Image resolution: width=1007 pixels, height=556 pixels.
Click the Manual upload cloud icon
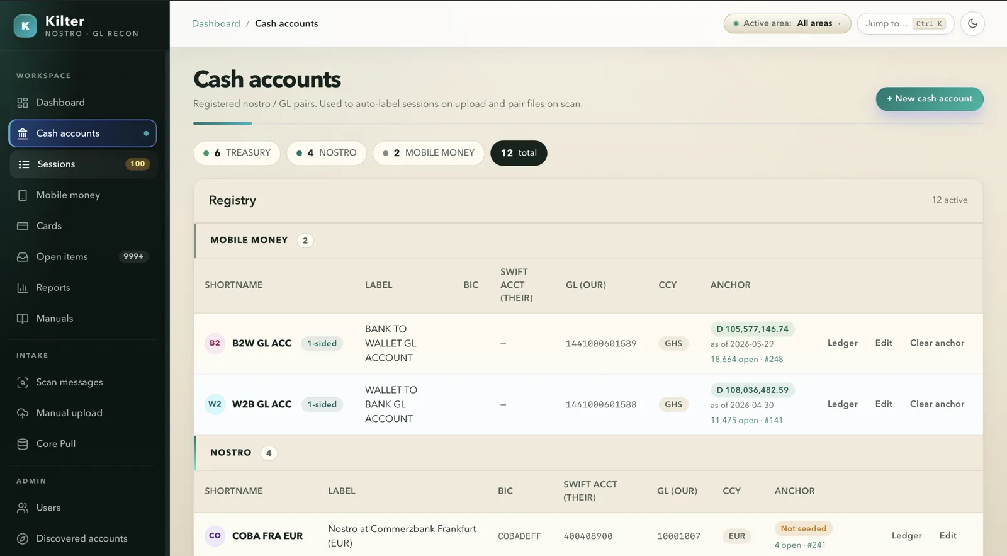pyautogui.click(x=23, y=413)
